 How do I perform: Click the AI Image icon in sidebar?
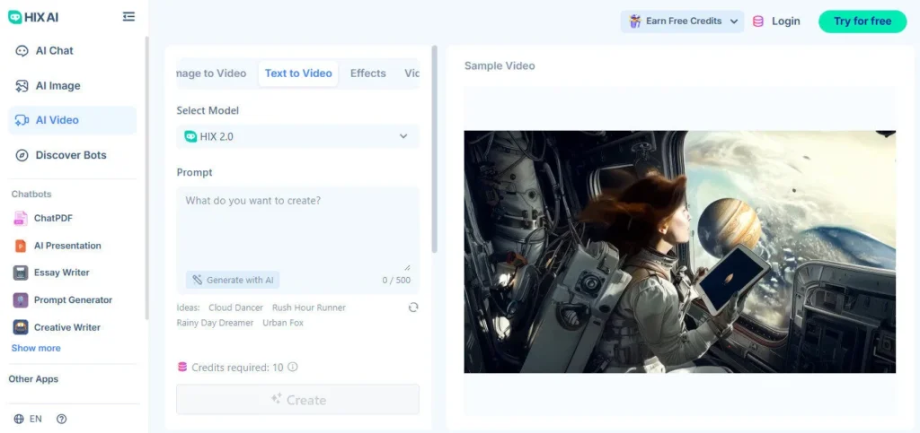pyautogui.click(x=22, y=86)
